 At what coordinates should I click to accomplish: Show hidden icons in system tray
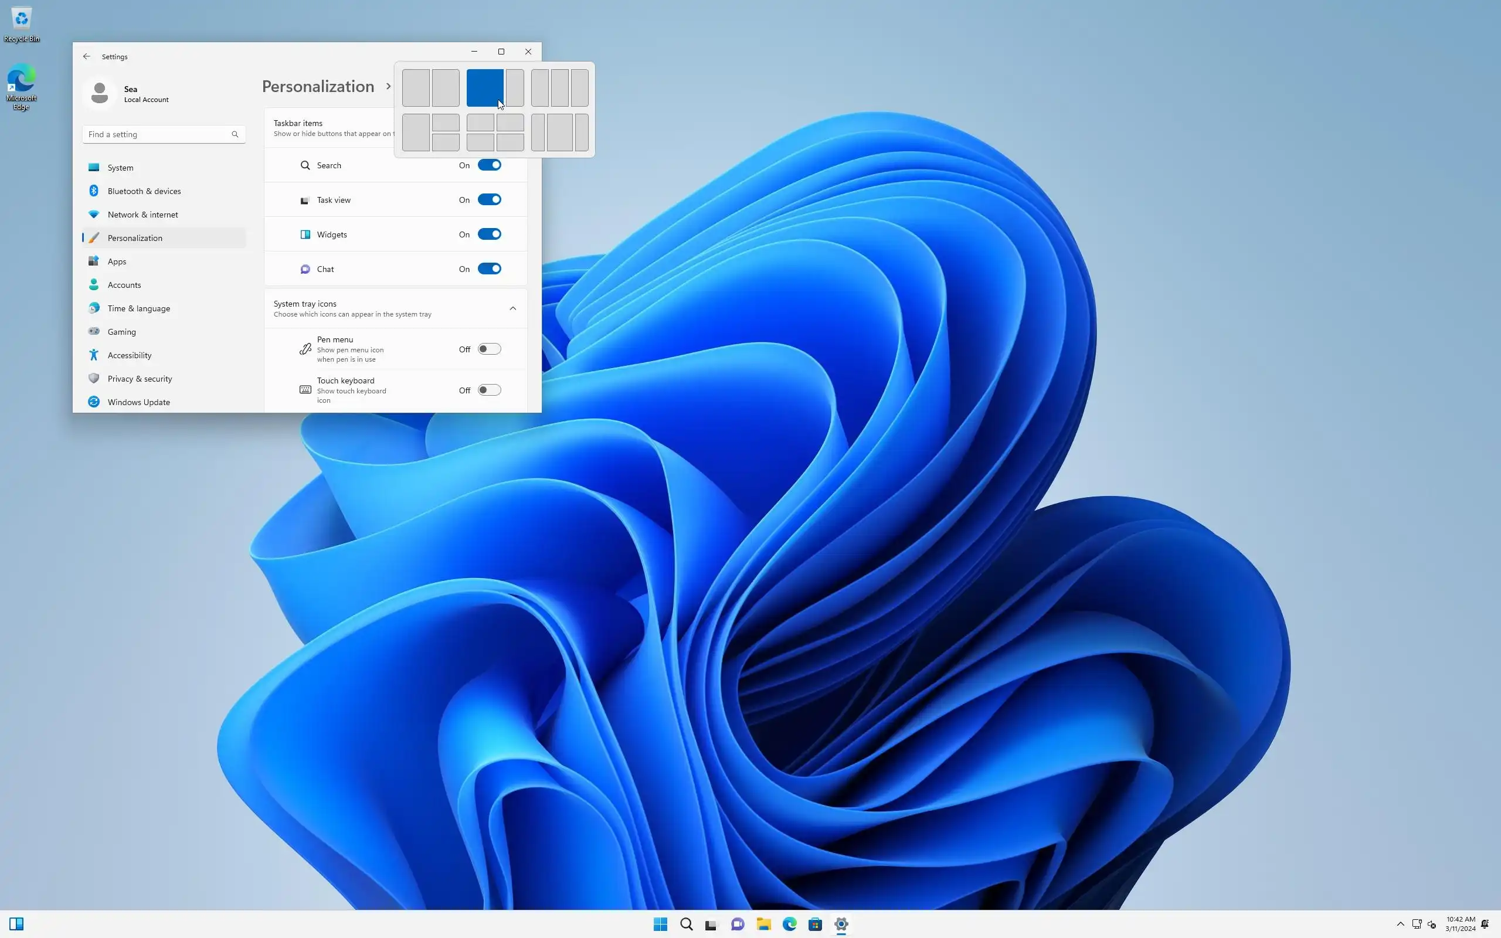click(x=1400, y=925)
